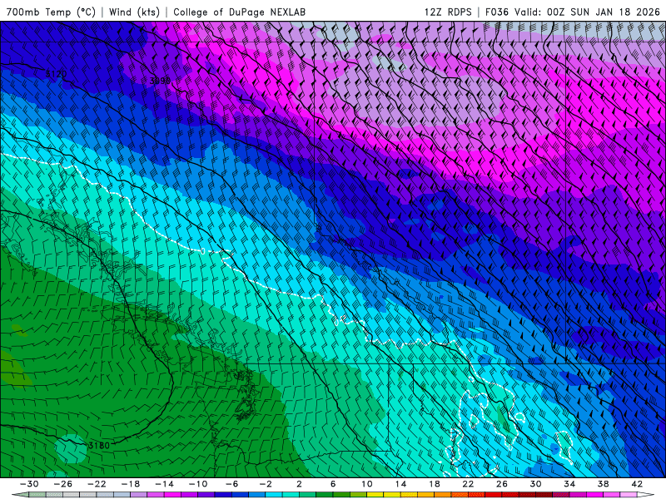Click the 3180 height contour label
Screen dimensions: 666x499
[99, 446]
